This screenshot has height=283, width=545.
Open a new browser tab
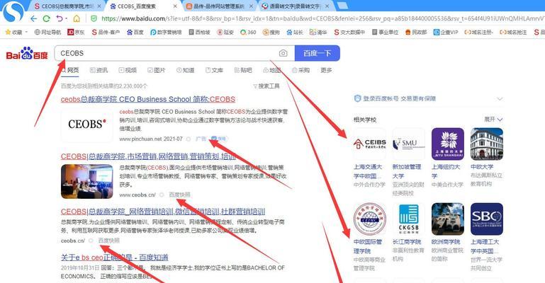pyautogui.click(x=343, y=5)
